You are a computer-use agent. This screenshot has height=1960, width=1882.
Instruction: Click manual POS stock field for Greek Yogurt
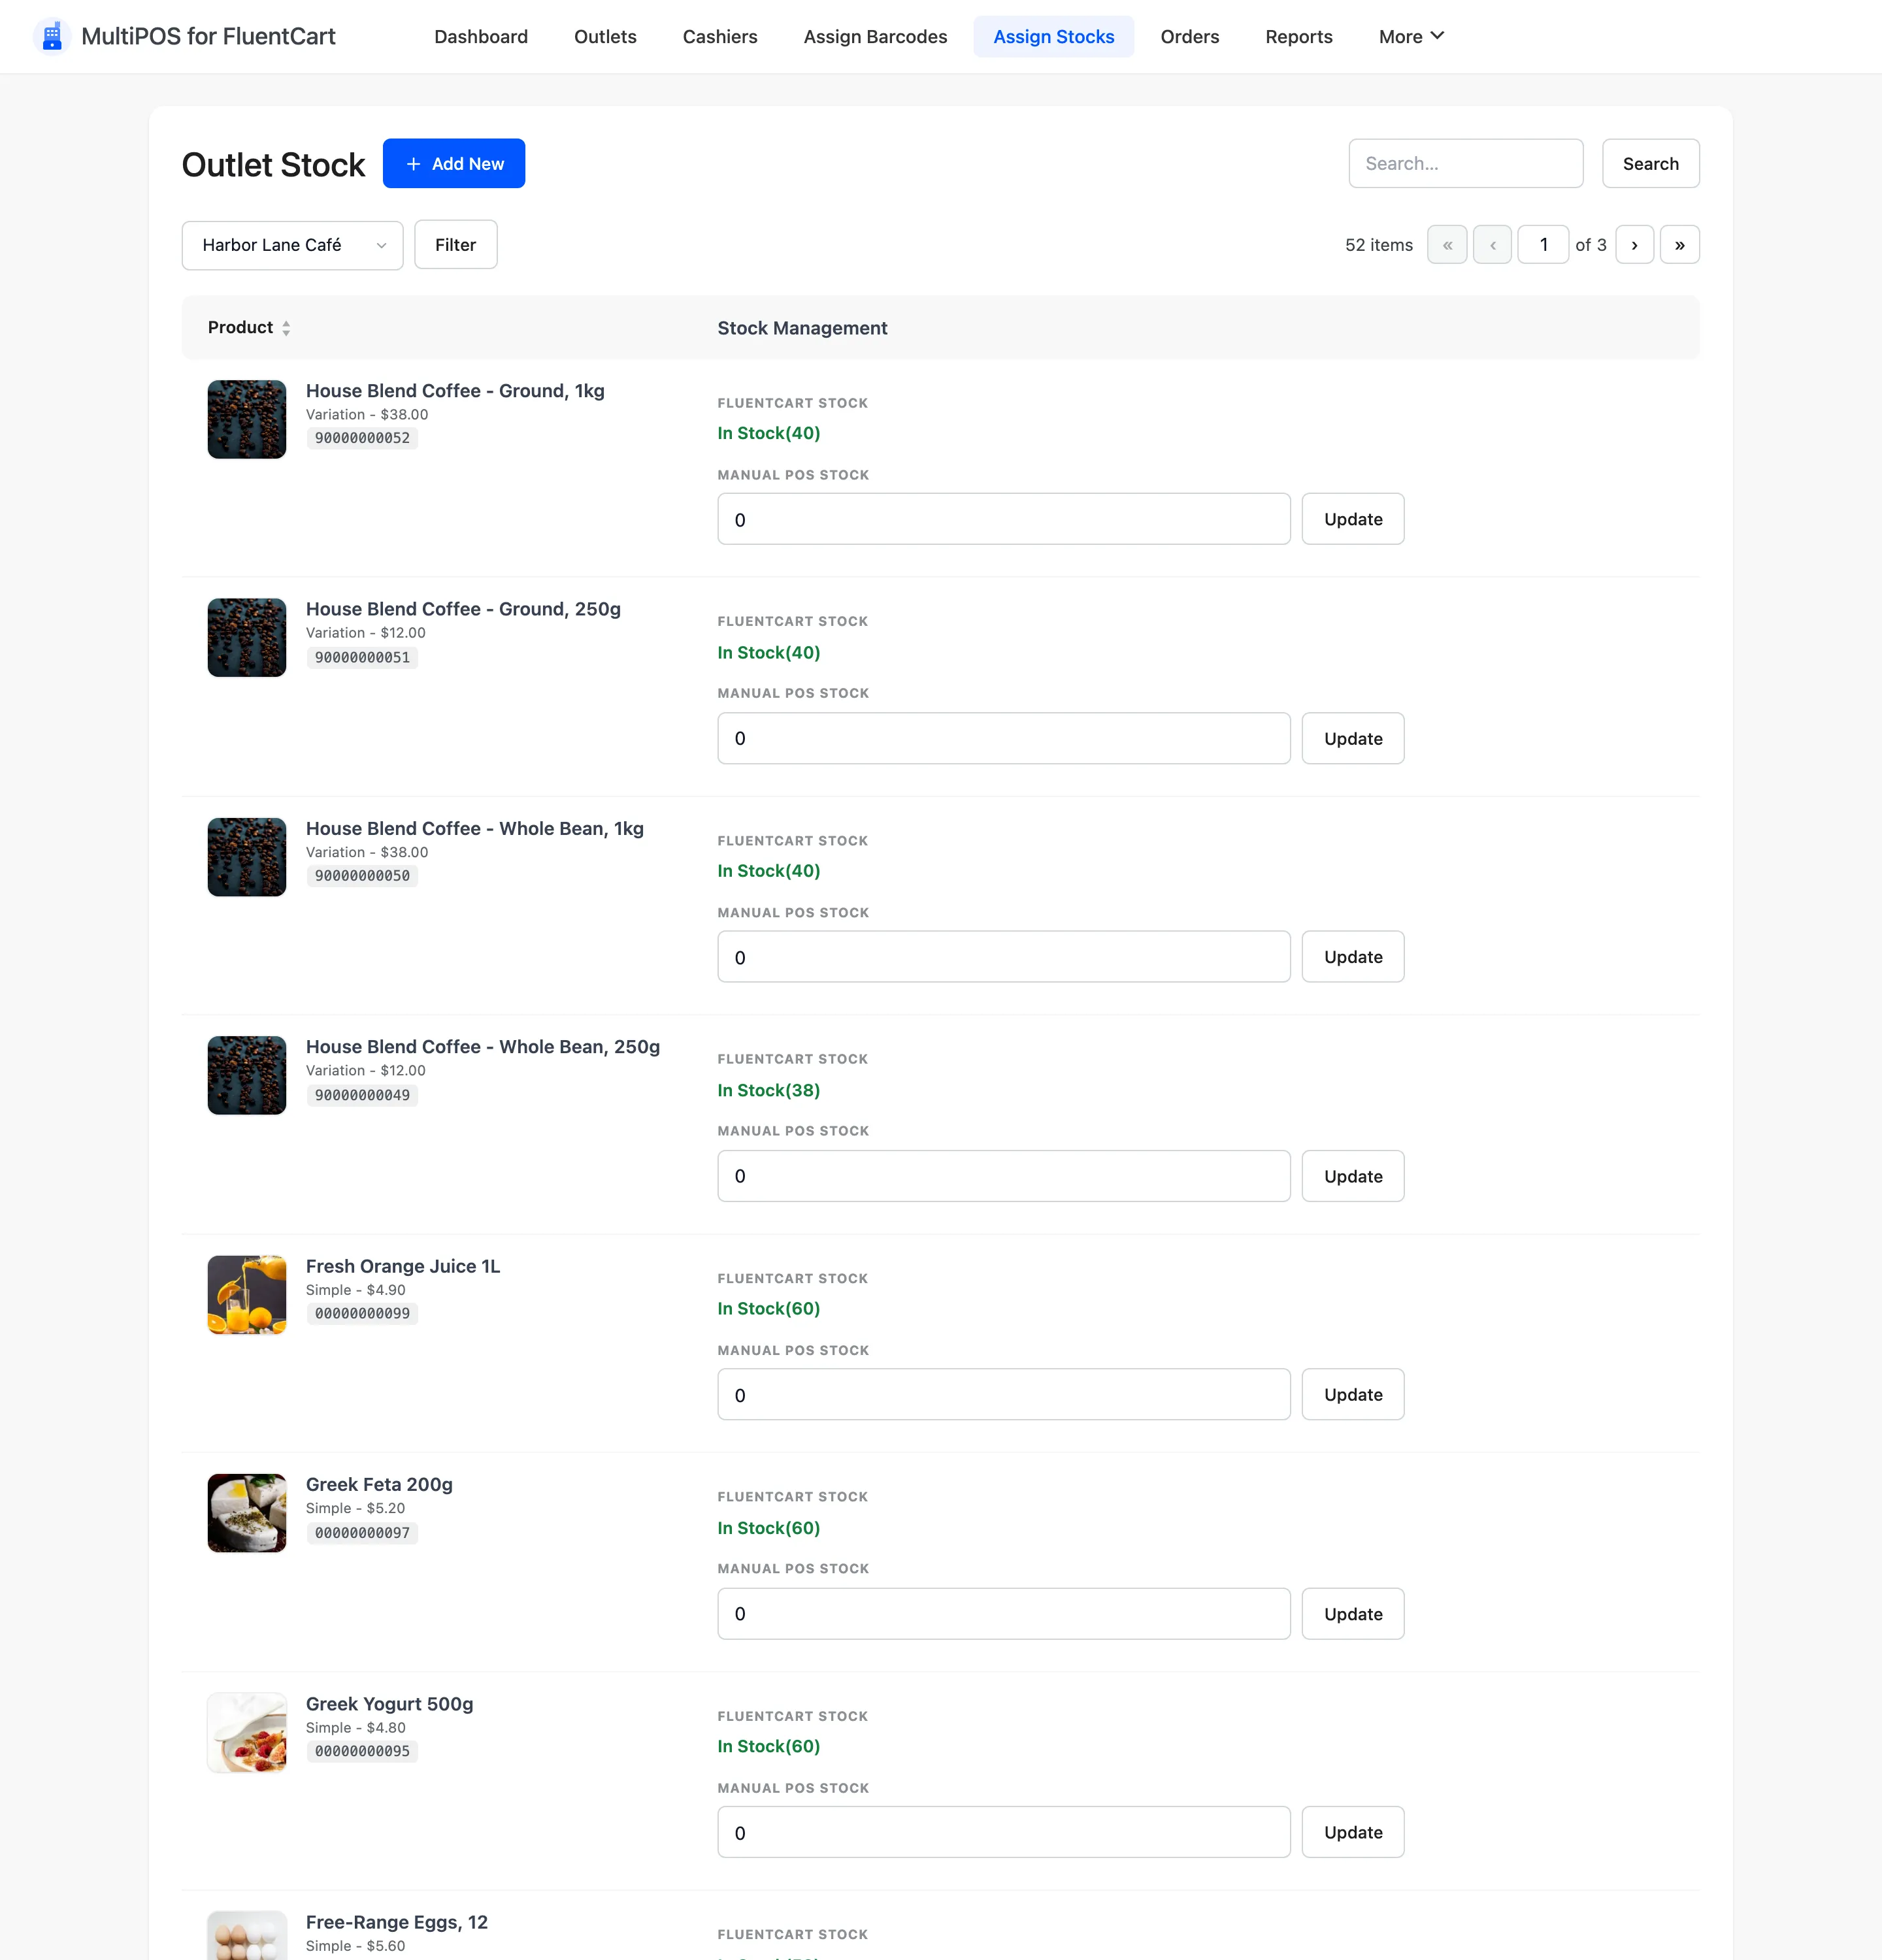click(1003, 1832)
